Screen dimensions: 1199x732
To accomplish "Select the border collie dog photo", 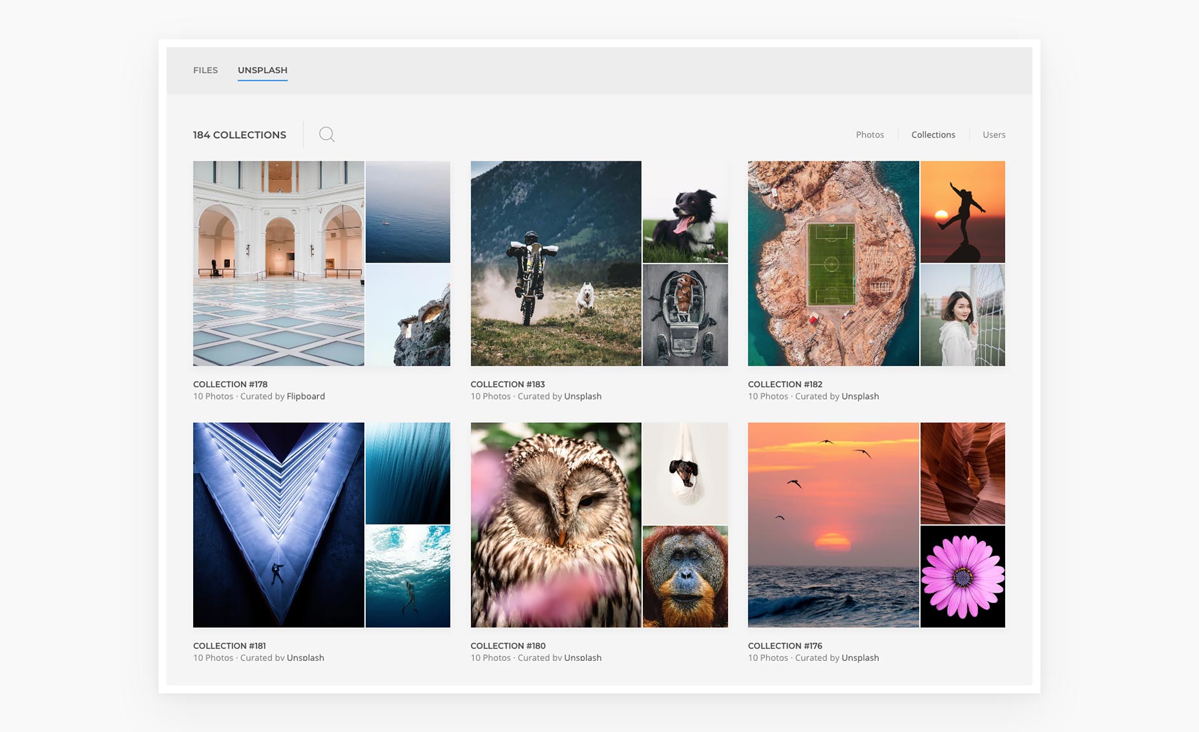I will 685,212.
